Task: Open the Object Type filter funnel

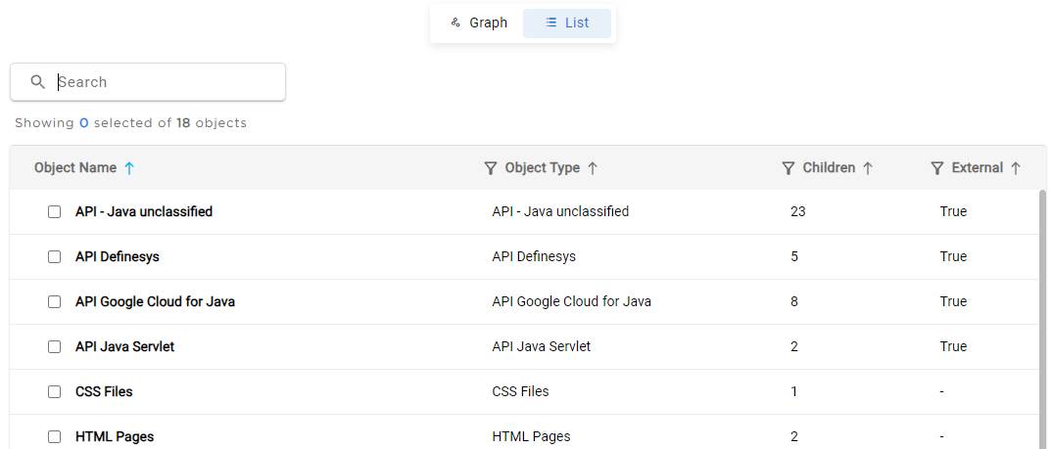Action: (x=491, y=168)
